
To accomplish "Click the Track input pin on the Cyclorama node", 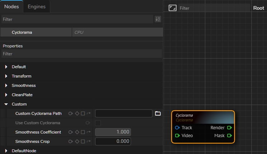I will coord(177,128).
